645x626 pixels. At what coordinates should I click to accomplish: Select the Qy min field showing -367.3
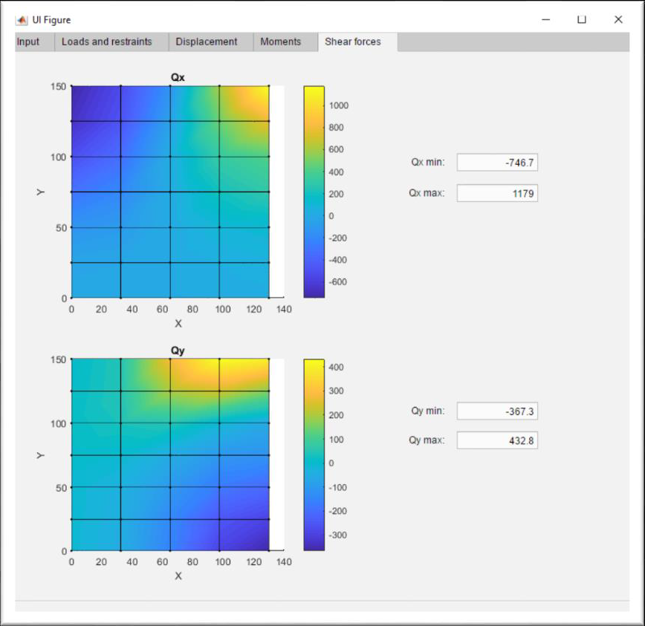pos(497,411)
